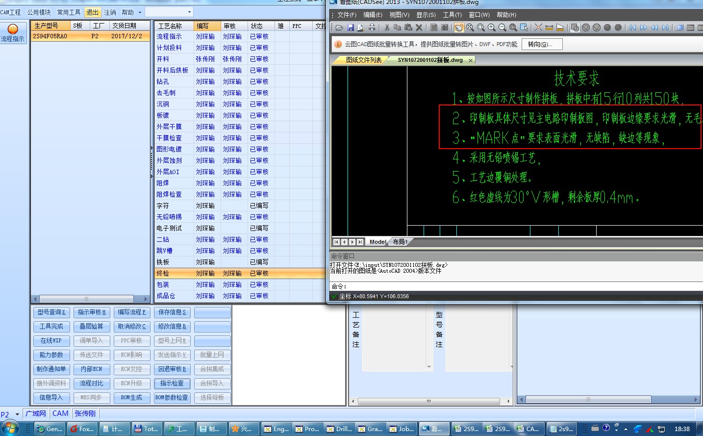Click the zoom out minus magnifier

tap(502, 27)
